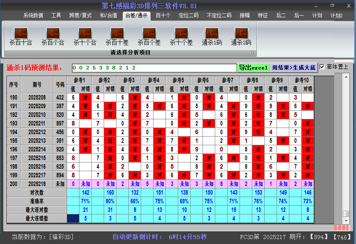The height and width of the screenshot is (244, 356).
Task: Click the 号码 column header
Action: tap(60, 85)
